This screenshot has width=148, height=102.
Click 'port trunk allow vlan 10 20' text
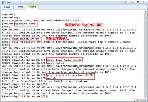70,75
